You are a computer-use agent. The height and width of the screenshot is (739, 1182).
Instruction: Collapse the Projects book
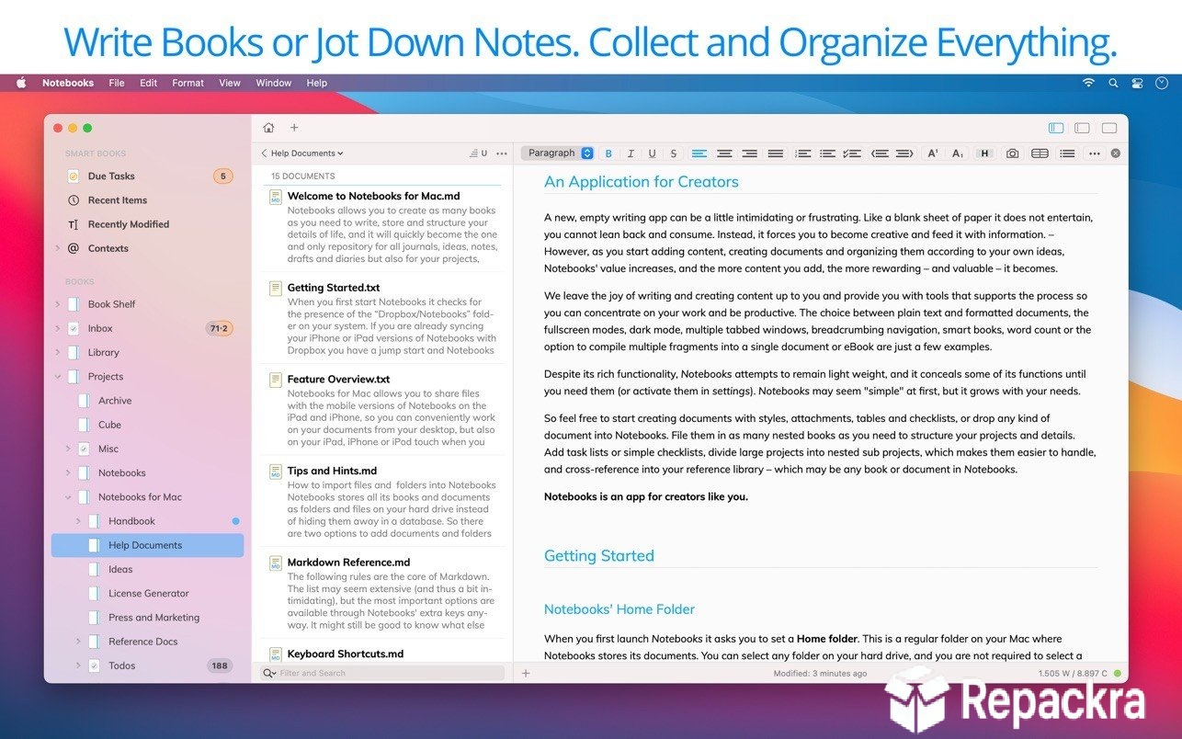tap(57, 376)
